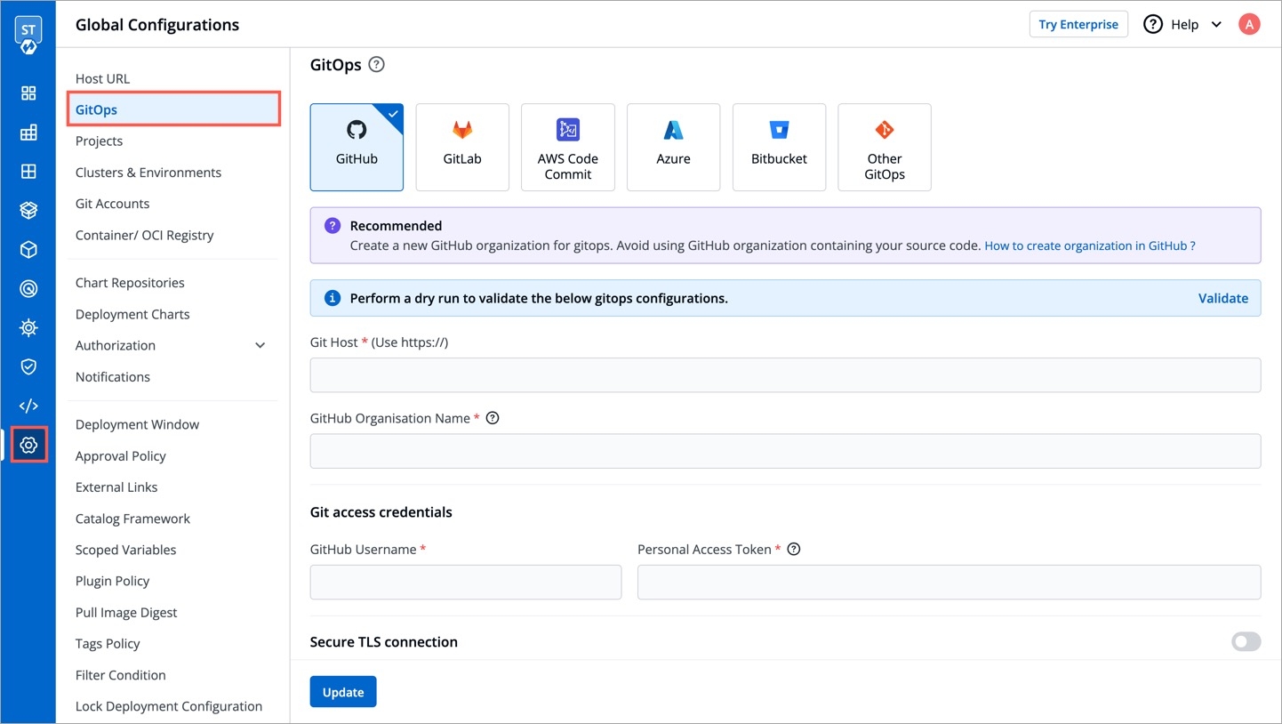The width and height of the screenshot is (1282, 724).
Task: Click info icon beside GitHub Organisation Name
Action: tap(493, 418)
